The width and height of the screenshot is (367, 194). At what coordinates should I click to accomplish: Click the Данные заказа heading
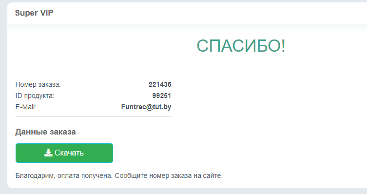pyautogui.click(x=46, y=132)
